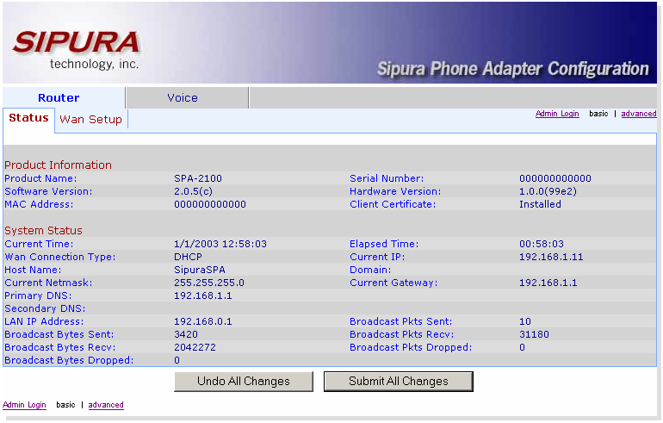Click the Current Gateway: label

[393, 283]
